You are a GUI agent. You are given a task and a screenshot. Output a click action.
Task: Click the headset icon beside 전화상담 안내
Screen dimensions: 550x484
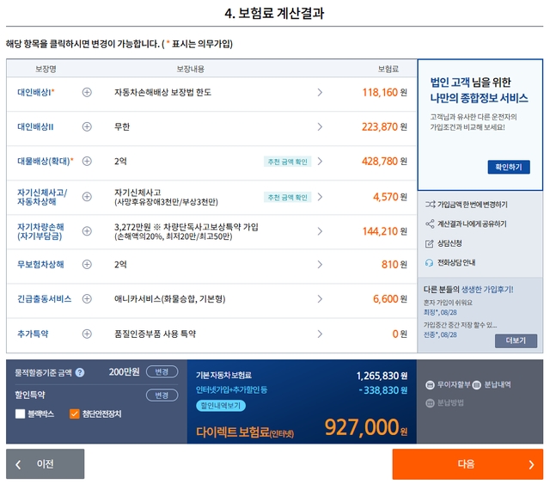tap(429, 262)
